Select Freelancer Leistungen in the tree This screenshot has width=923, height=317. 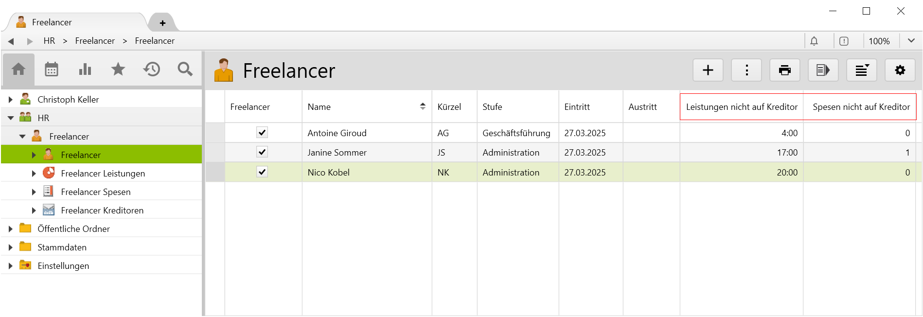103,174
